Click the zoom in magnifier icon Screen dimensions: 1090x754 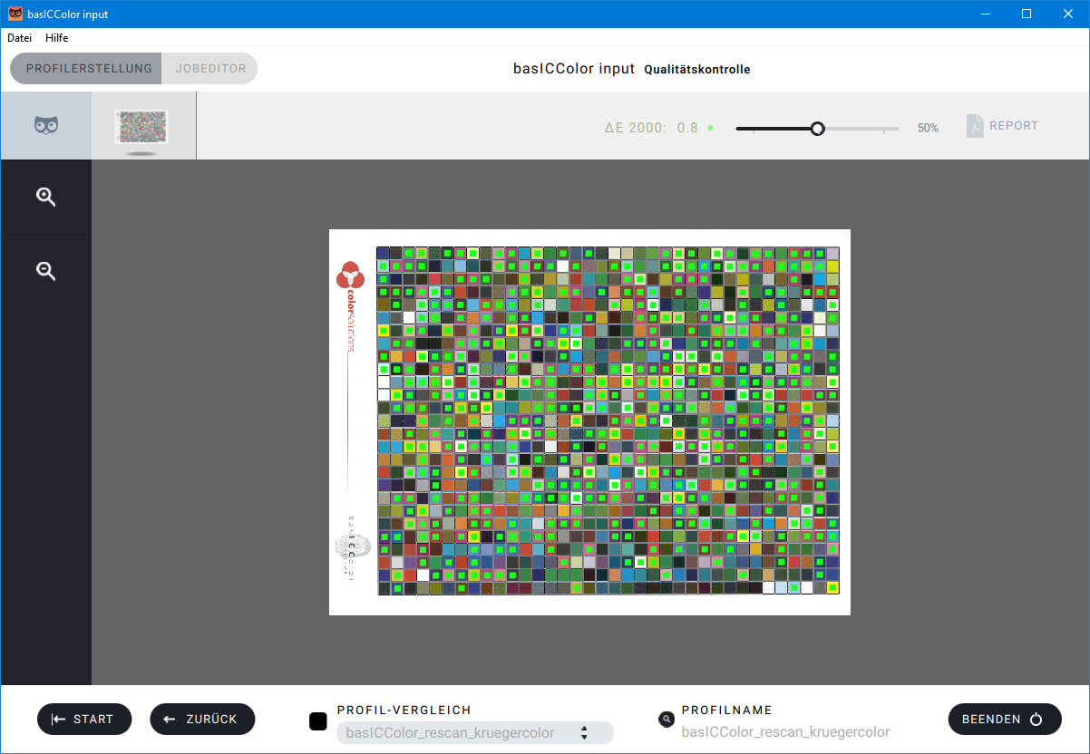click(x=45, y=197)
